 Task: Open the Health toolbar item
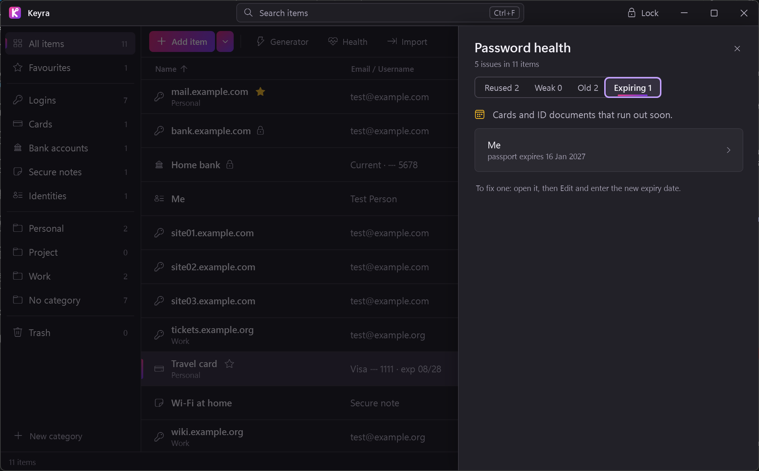[x=348, y=42]
